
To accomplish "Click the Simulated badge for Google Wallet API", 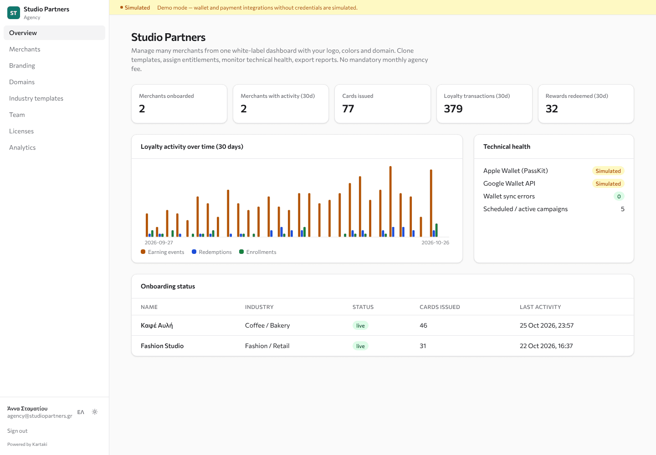I will (x=608, y=183).
